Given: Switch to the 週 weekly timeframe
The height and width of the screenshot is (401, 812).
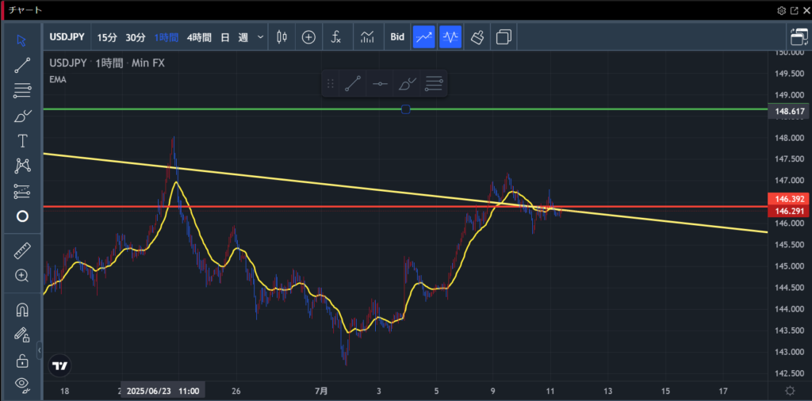Looking at the screenshot, I should pos(243,37).
